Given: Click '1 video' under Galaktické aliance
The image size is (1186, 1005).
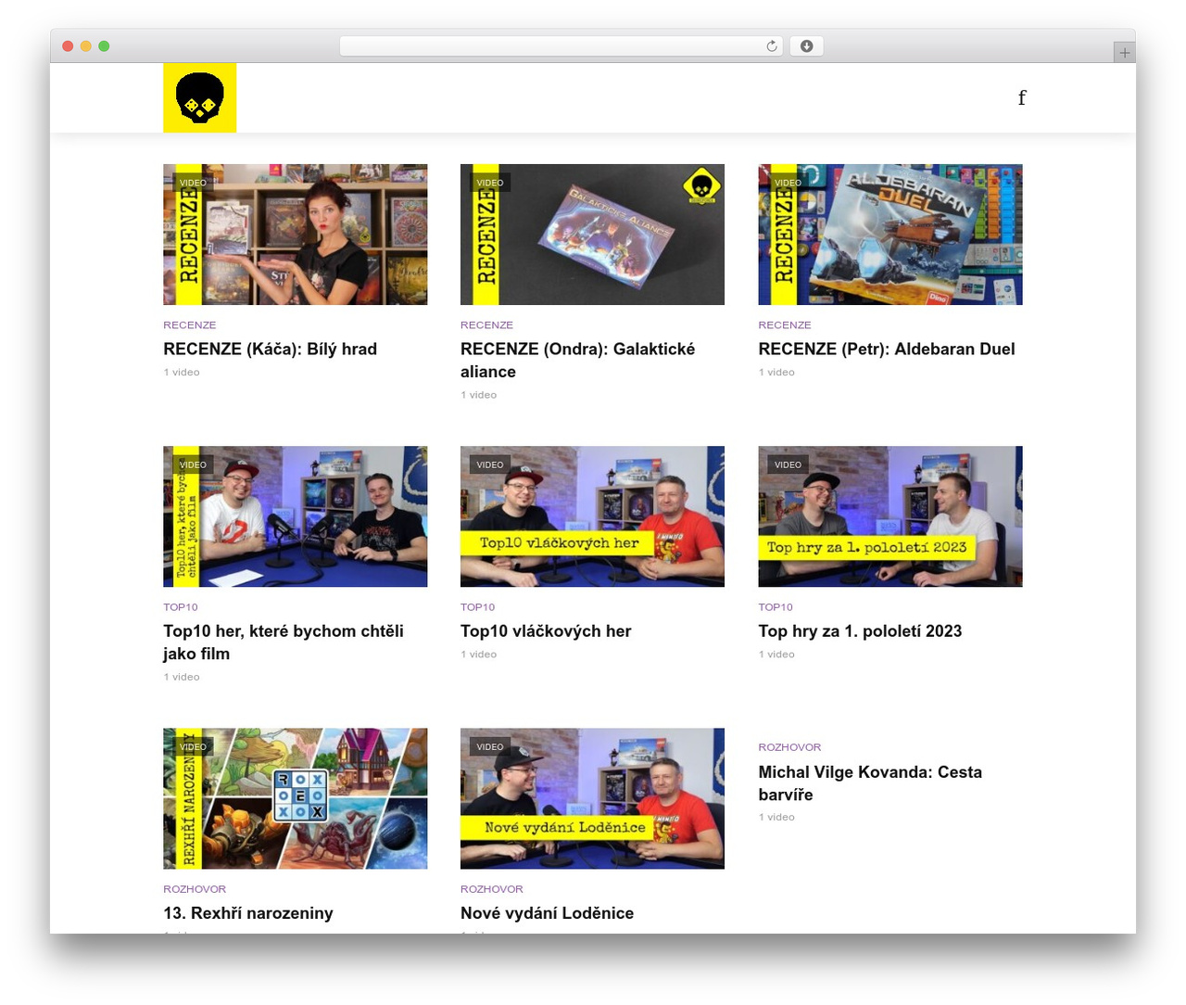Looking at the screenshot, I should 479,395.
